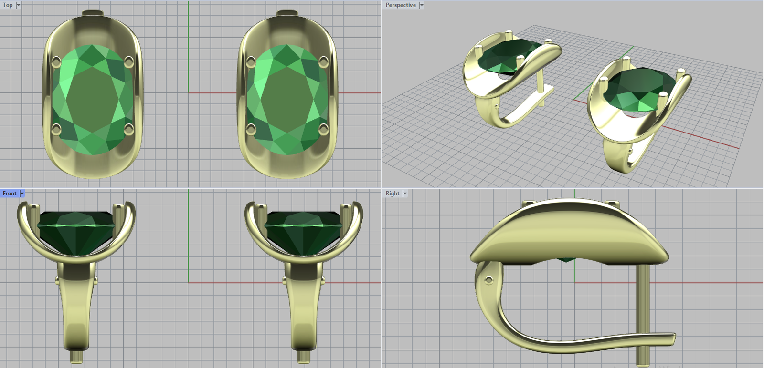Select the left emerald in Top view

92,98
